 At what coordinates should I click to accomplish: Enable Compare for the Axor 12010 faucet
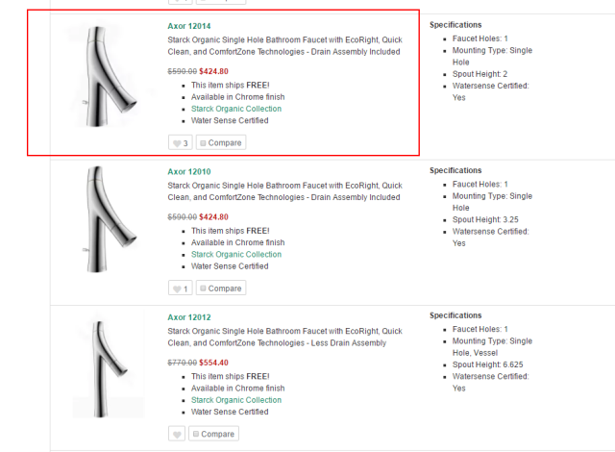click(x=221, y=289)
